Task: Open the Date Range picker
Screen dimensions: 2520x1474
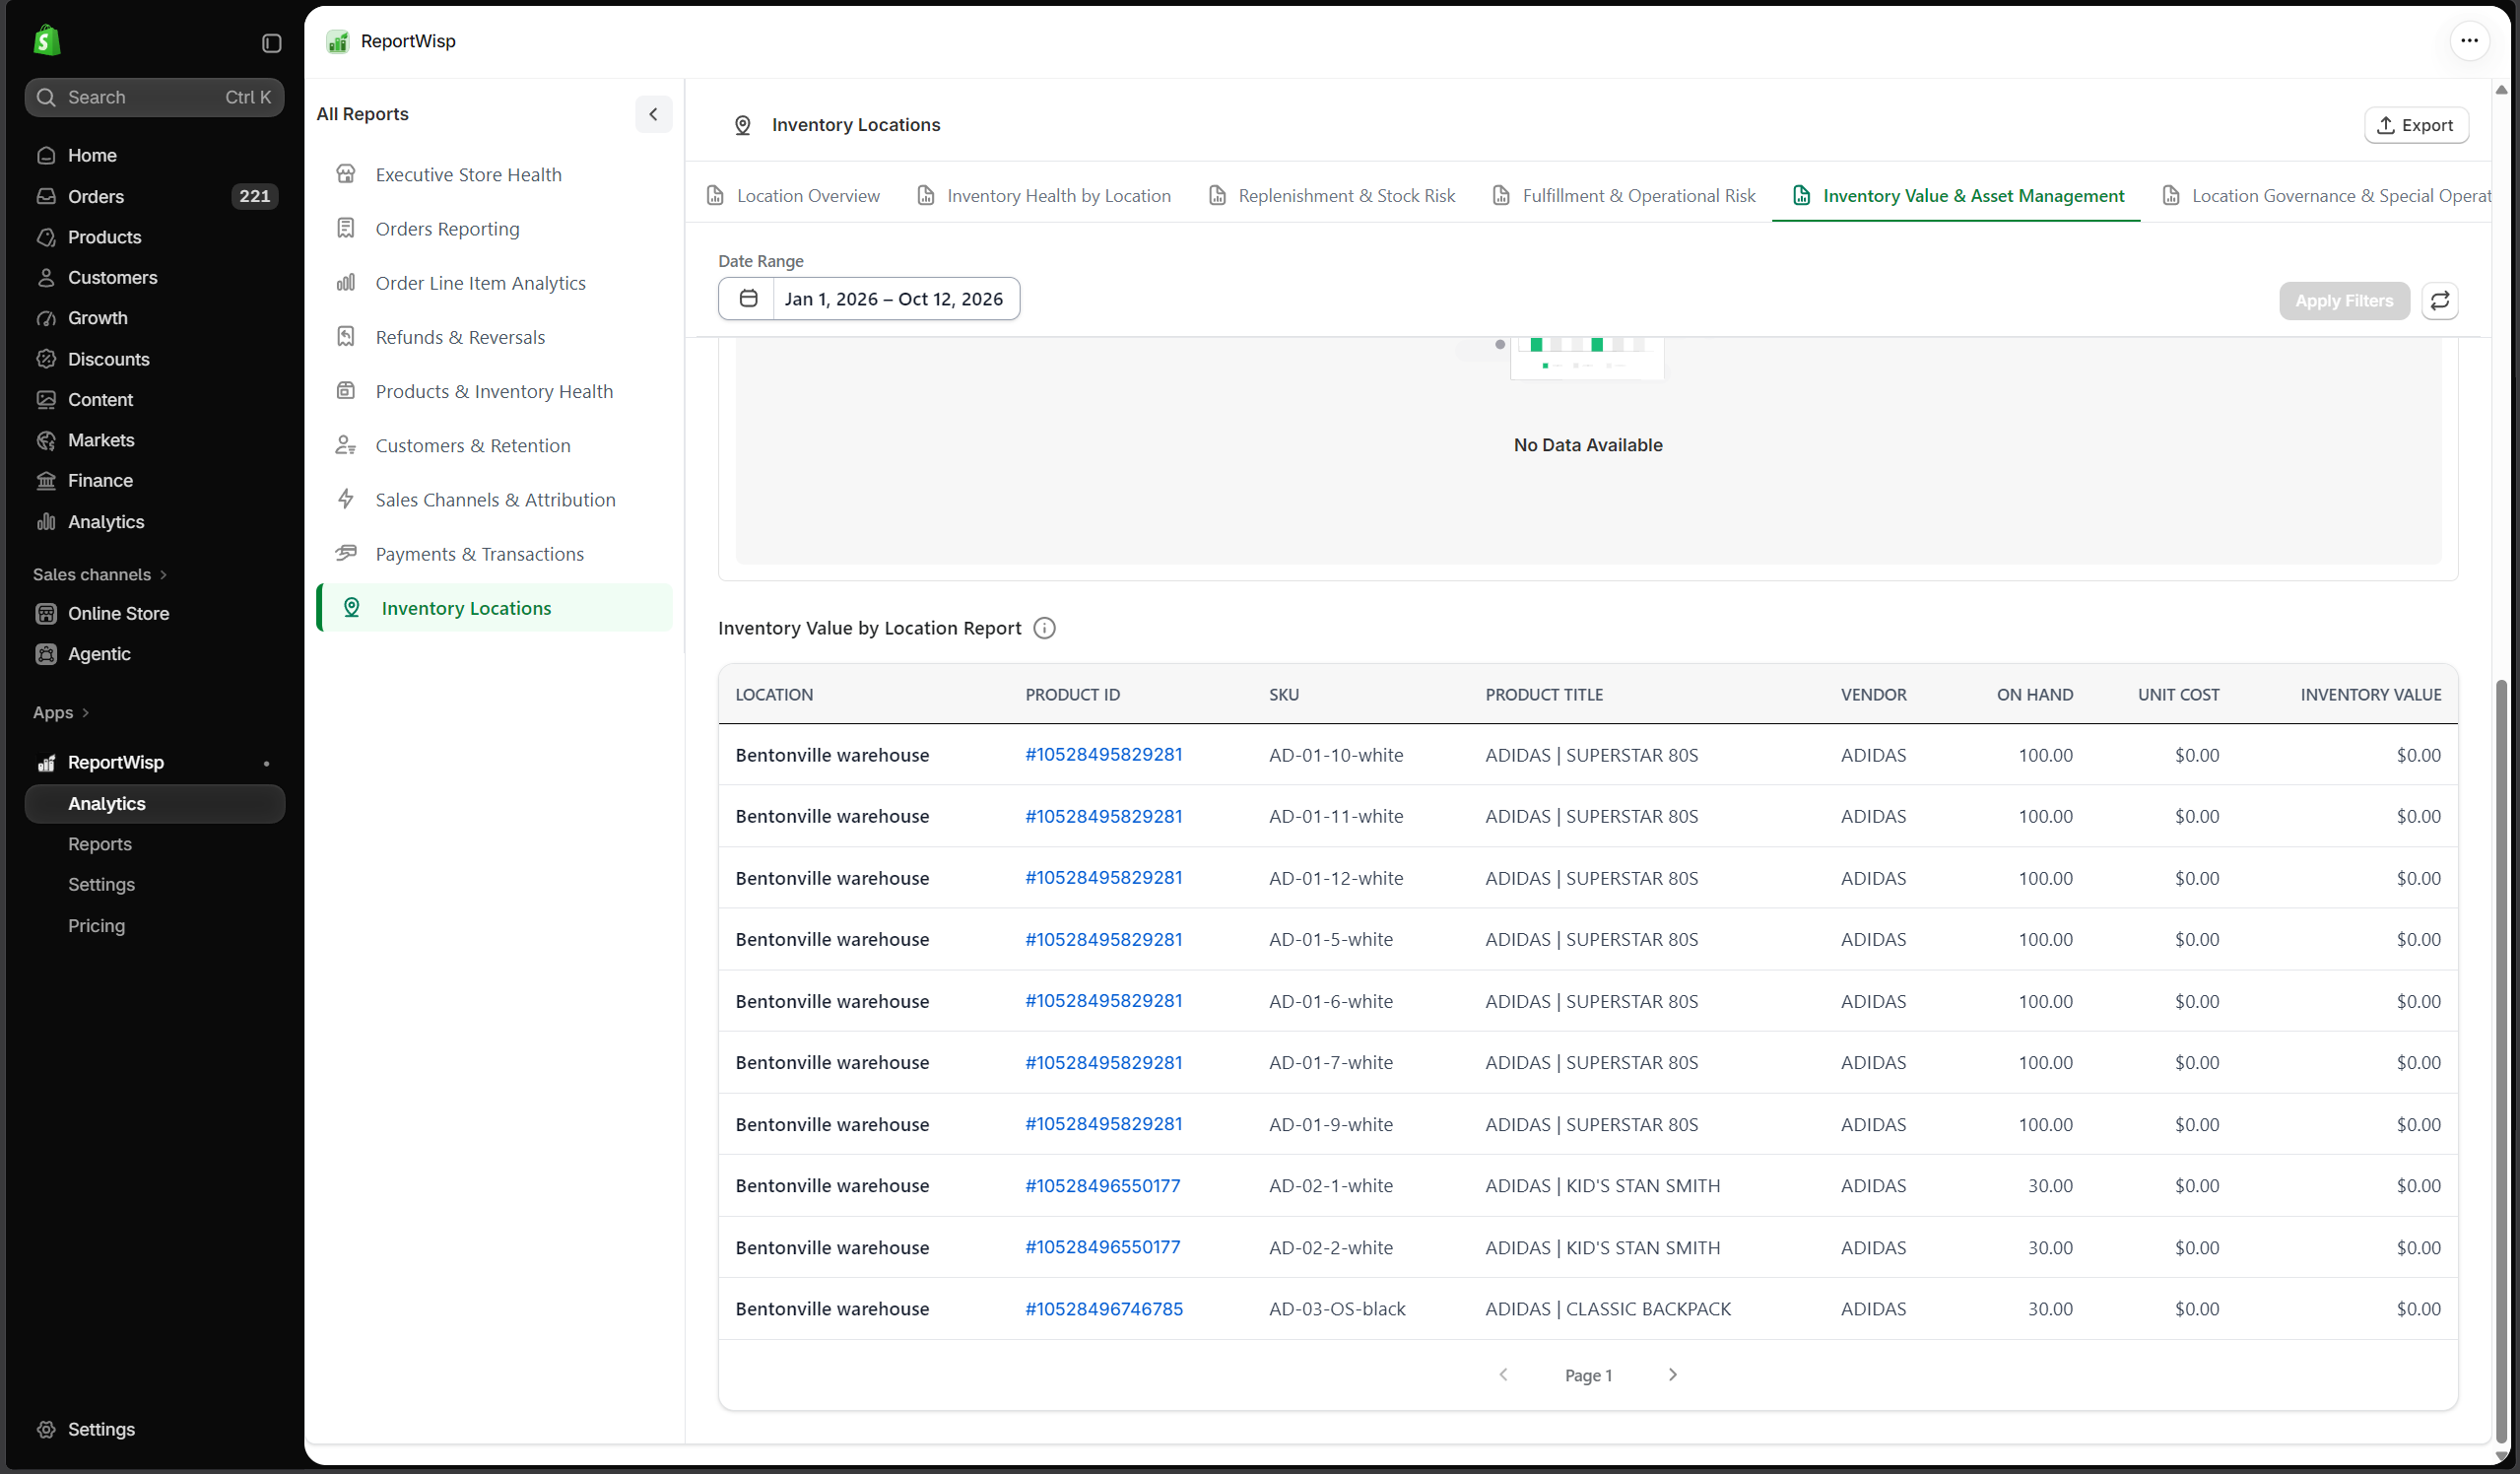Action: tap(868, 299)
